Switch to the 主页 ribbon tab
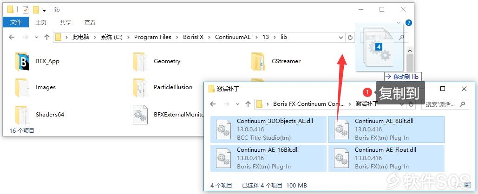478x194 pixels. coord(41,22)
